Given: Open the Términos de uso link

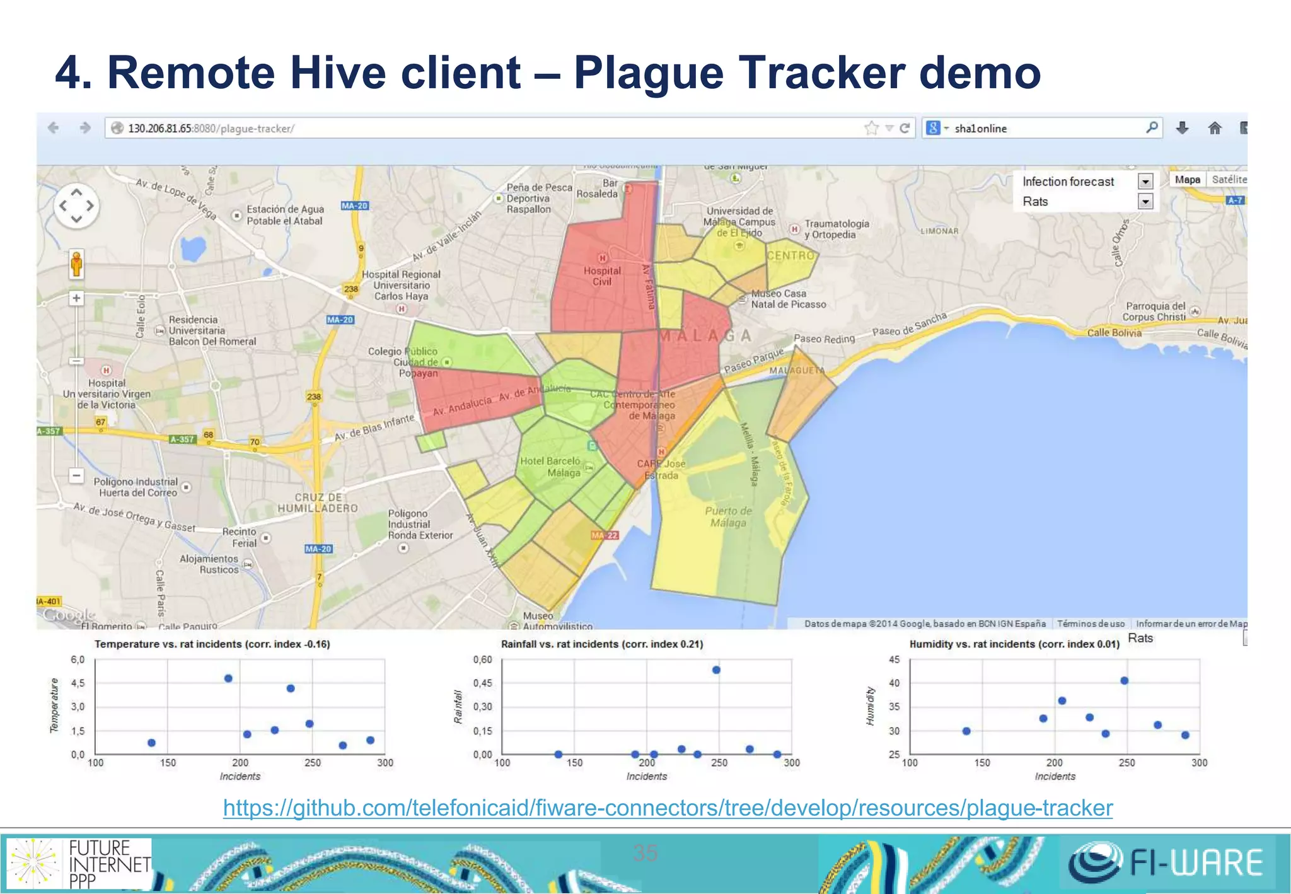Looking at the screenshot, I should click(x=1091, y=624).
